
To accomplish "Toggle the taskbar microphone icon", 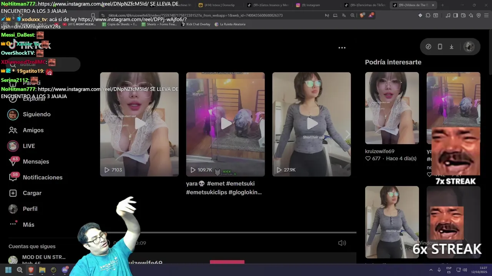I will coord(439,270).
